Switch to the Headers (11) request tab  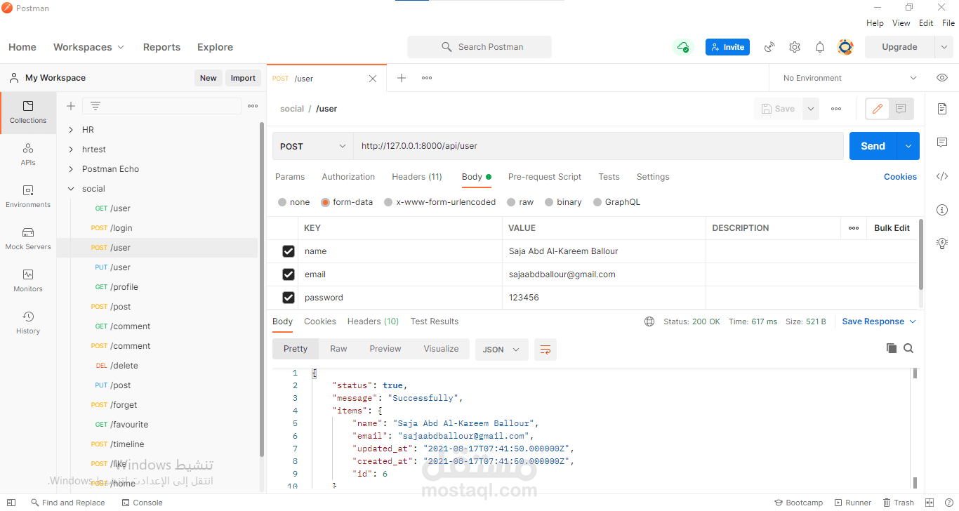(417, 177)
